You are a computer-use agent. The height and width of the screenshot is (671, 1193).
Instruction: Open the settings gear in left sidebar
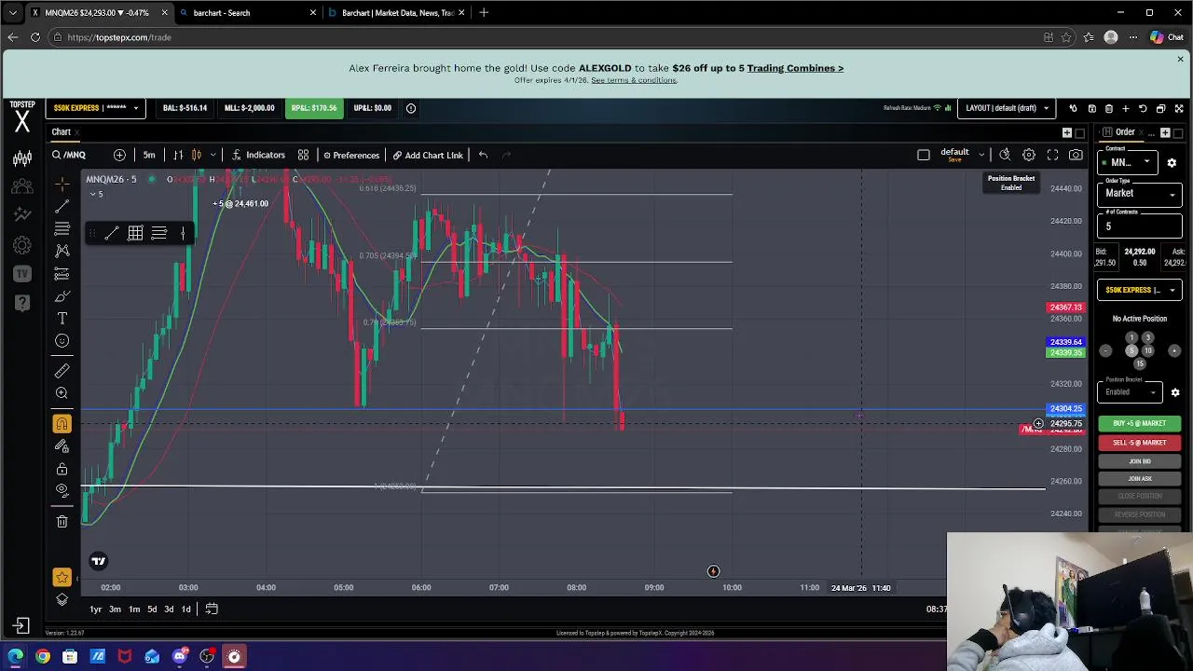click(22, 246)
